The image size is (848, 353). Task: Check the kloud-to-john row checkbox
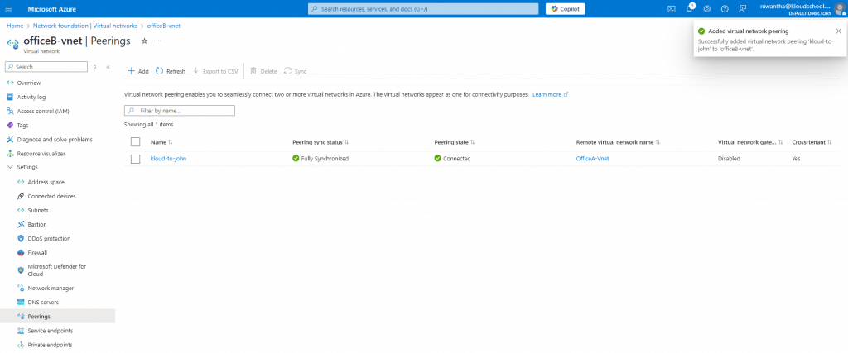[136, 159]
